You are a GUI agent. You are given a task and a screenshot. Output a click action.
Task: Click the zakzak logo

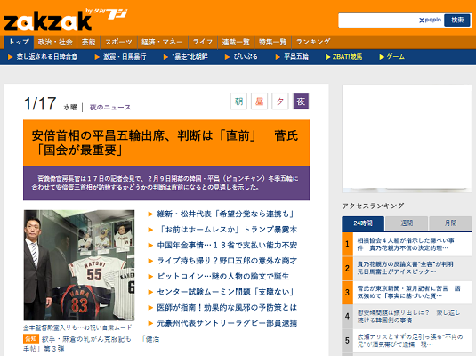[47, 20]
